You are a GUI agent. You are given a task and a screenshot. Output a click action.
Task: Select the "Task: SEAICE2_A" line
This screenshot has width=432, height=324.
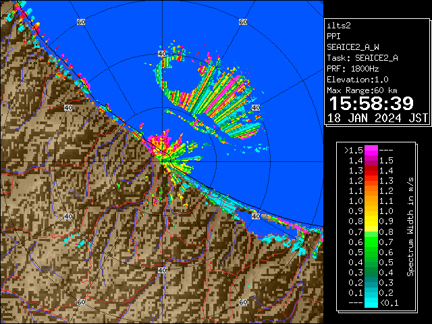coord(362,58)
